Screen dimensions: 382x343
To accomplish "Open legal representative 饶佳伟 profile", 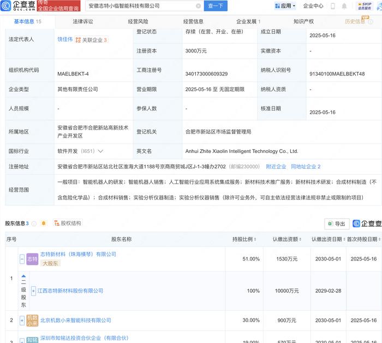I will [x=65, y=39].
